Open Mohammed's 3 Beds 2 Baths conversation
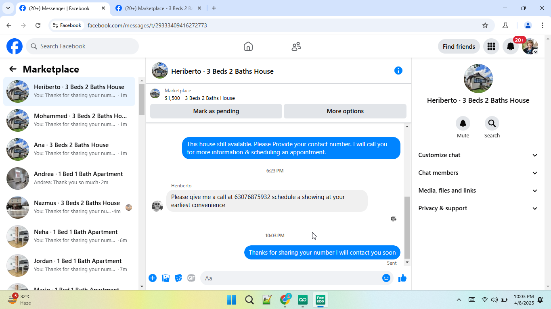551x309 pixels. tap(69, 120)
